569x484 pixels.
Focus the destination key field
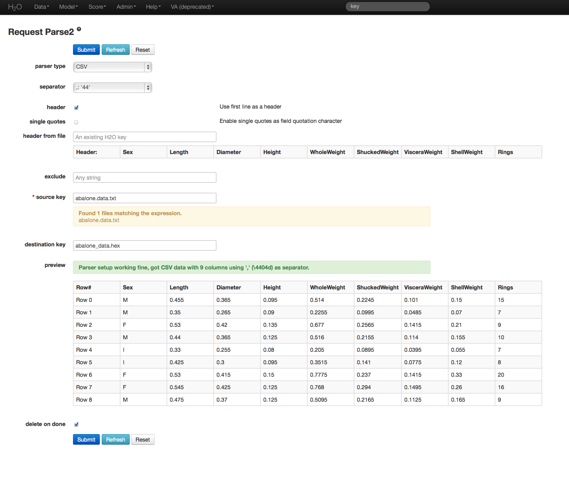click(144, 246)
